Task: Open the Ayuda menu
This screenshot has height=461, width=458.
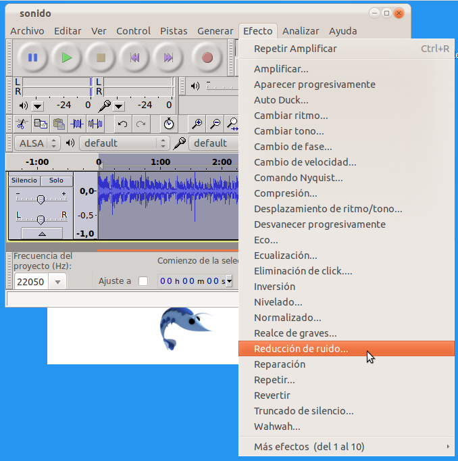Action: (x=343, y=31)
